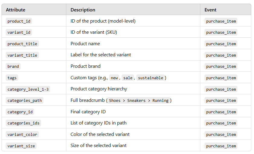Click purchase_item event in the brand row
The image size is (254, 154).
pos(221,66)
